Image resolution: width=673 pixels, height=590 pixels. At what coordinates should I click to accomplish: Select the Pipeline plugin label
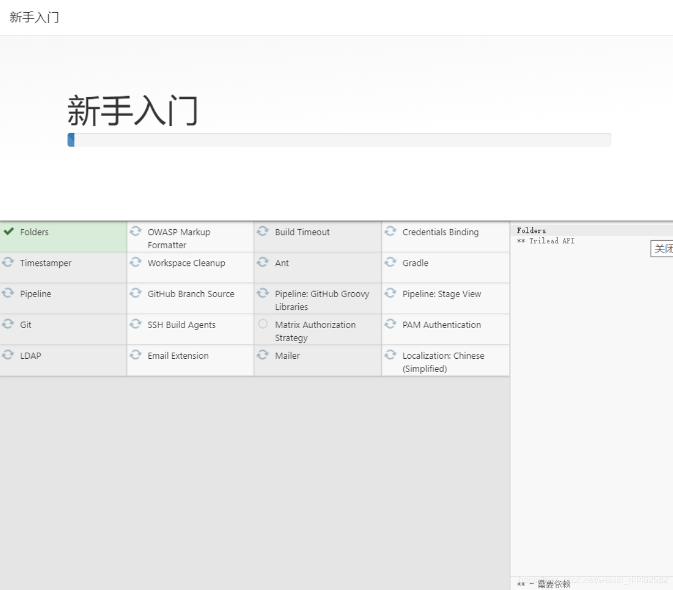pyautogui.click(x=36, y=294)
